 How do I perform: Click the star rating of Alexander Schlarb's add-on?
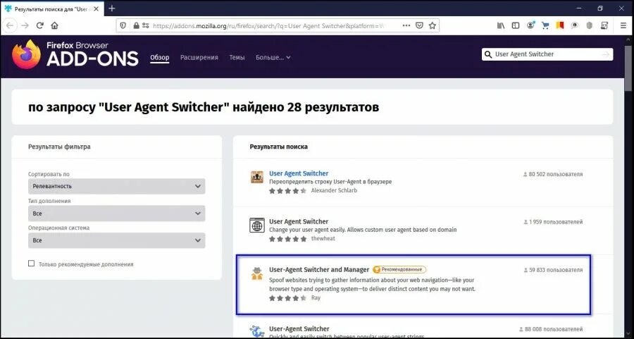pos(288,190)
